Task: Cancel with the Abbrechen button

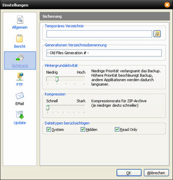Action: 156,173
